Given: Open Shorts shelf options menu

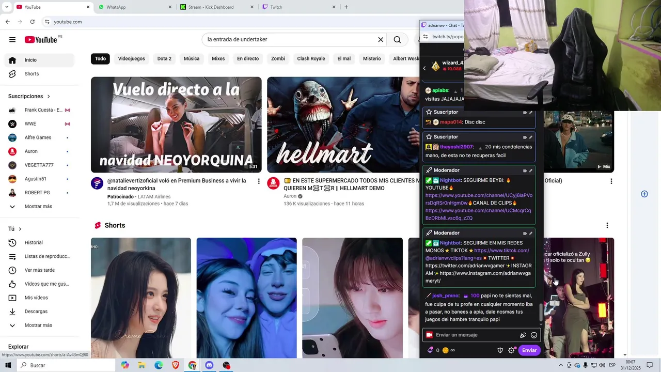Looking at the screenshot, I should coord(607,225).
